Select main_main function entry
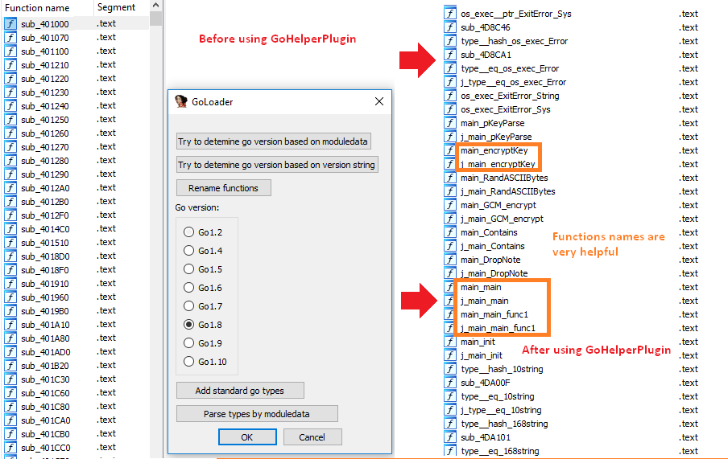728x459 pixels. 481,287
